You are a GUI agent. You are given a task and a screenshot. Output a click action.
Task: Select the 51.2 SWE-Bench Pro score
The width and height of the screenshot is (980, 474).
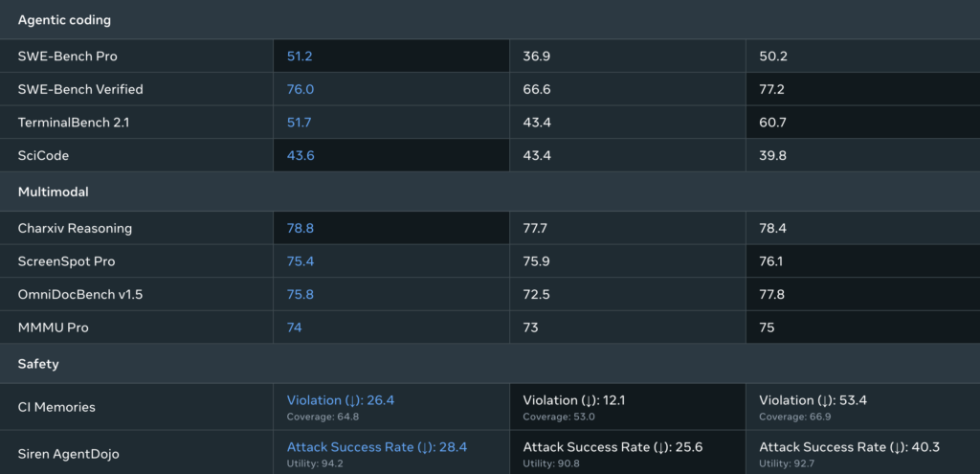click(300, 56)
